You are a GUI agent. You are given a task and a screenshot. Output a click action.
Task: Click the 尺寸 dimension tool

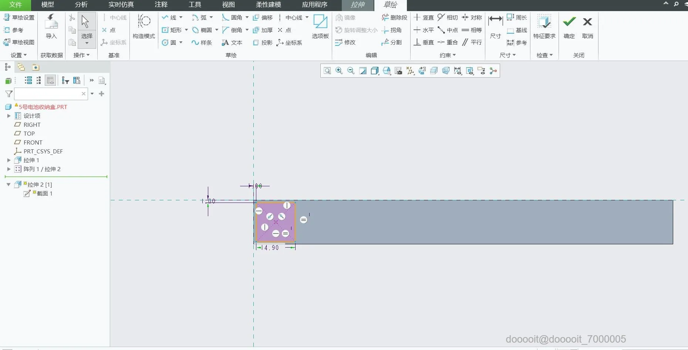[495, 27]
